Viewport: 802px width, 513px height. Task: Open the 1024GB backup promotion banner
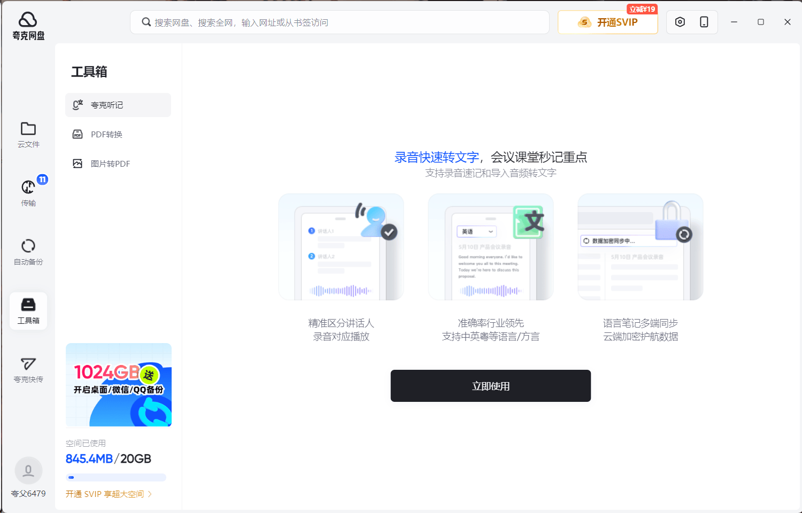tap(119, 385)
